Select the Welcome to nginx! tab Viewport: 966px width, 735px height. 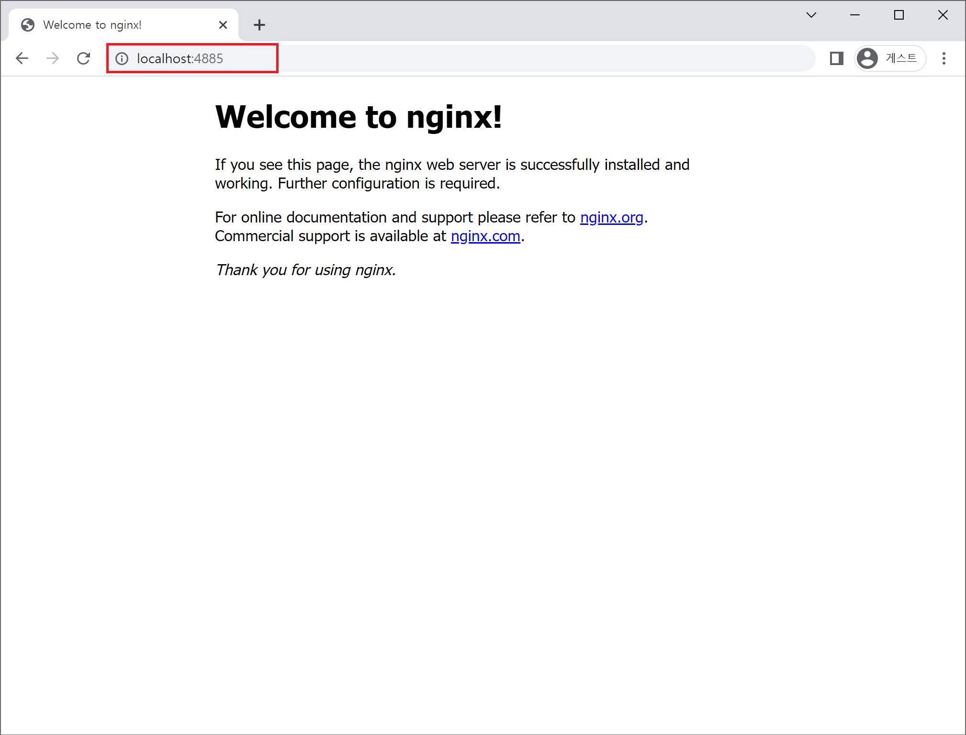[124, 25]
